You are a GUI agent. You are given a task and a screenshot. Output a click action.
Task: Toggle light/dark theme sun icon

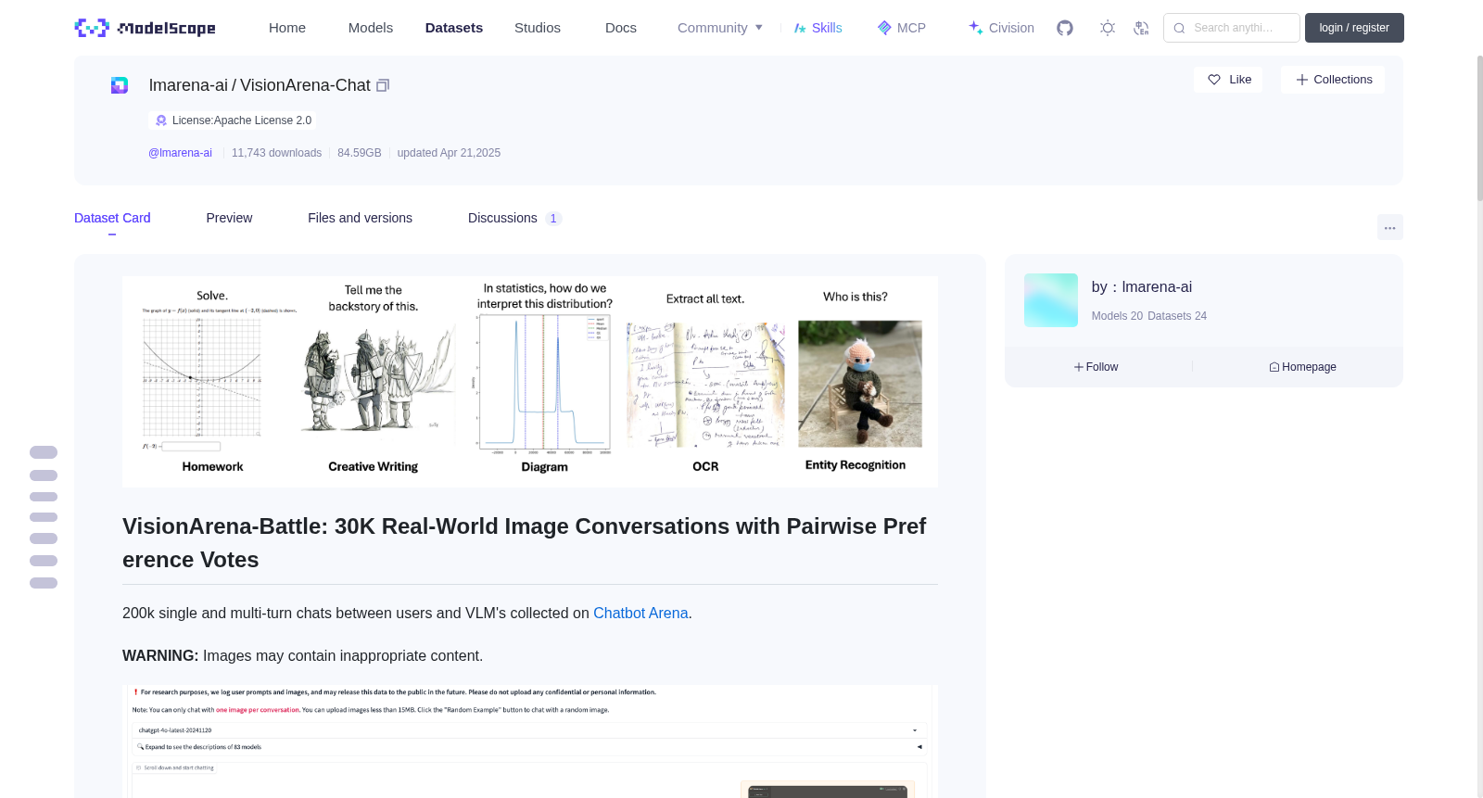tap(1108, 28)
